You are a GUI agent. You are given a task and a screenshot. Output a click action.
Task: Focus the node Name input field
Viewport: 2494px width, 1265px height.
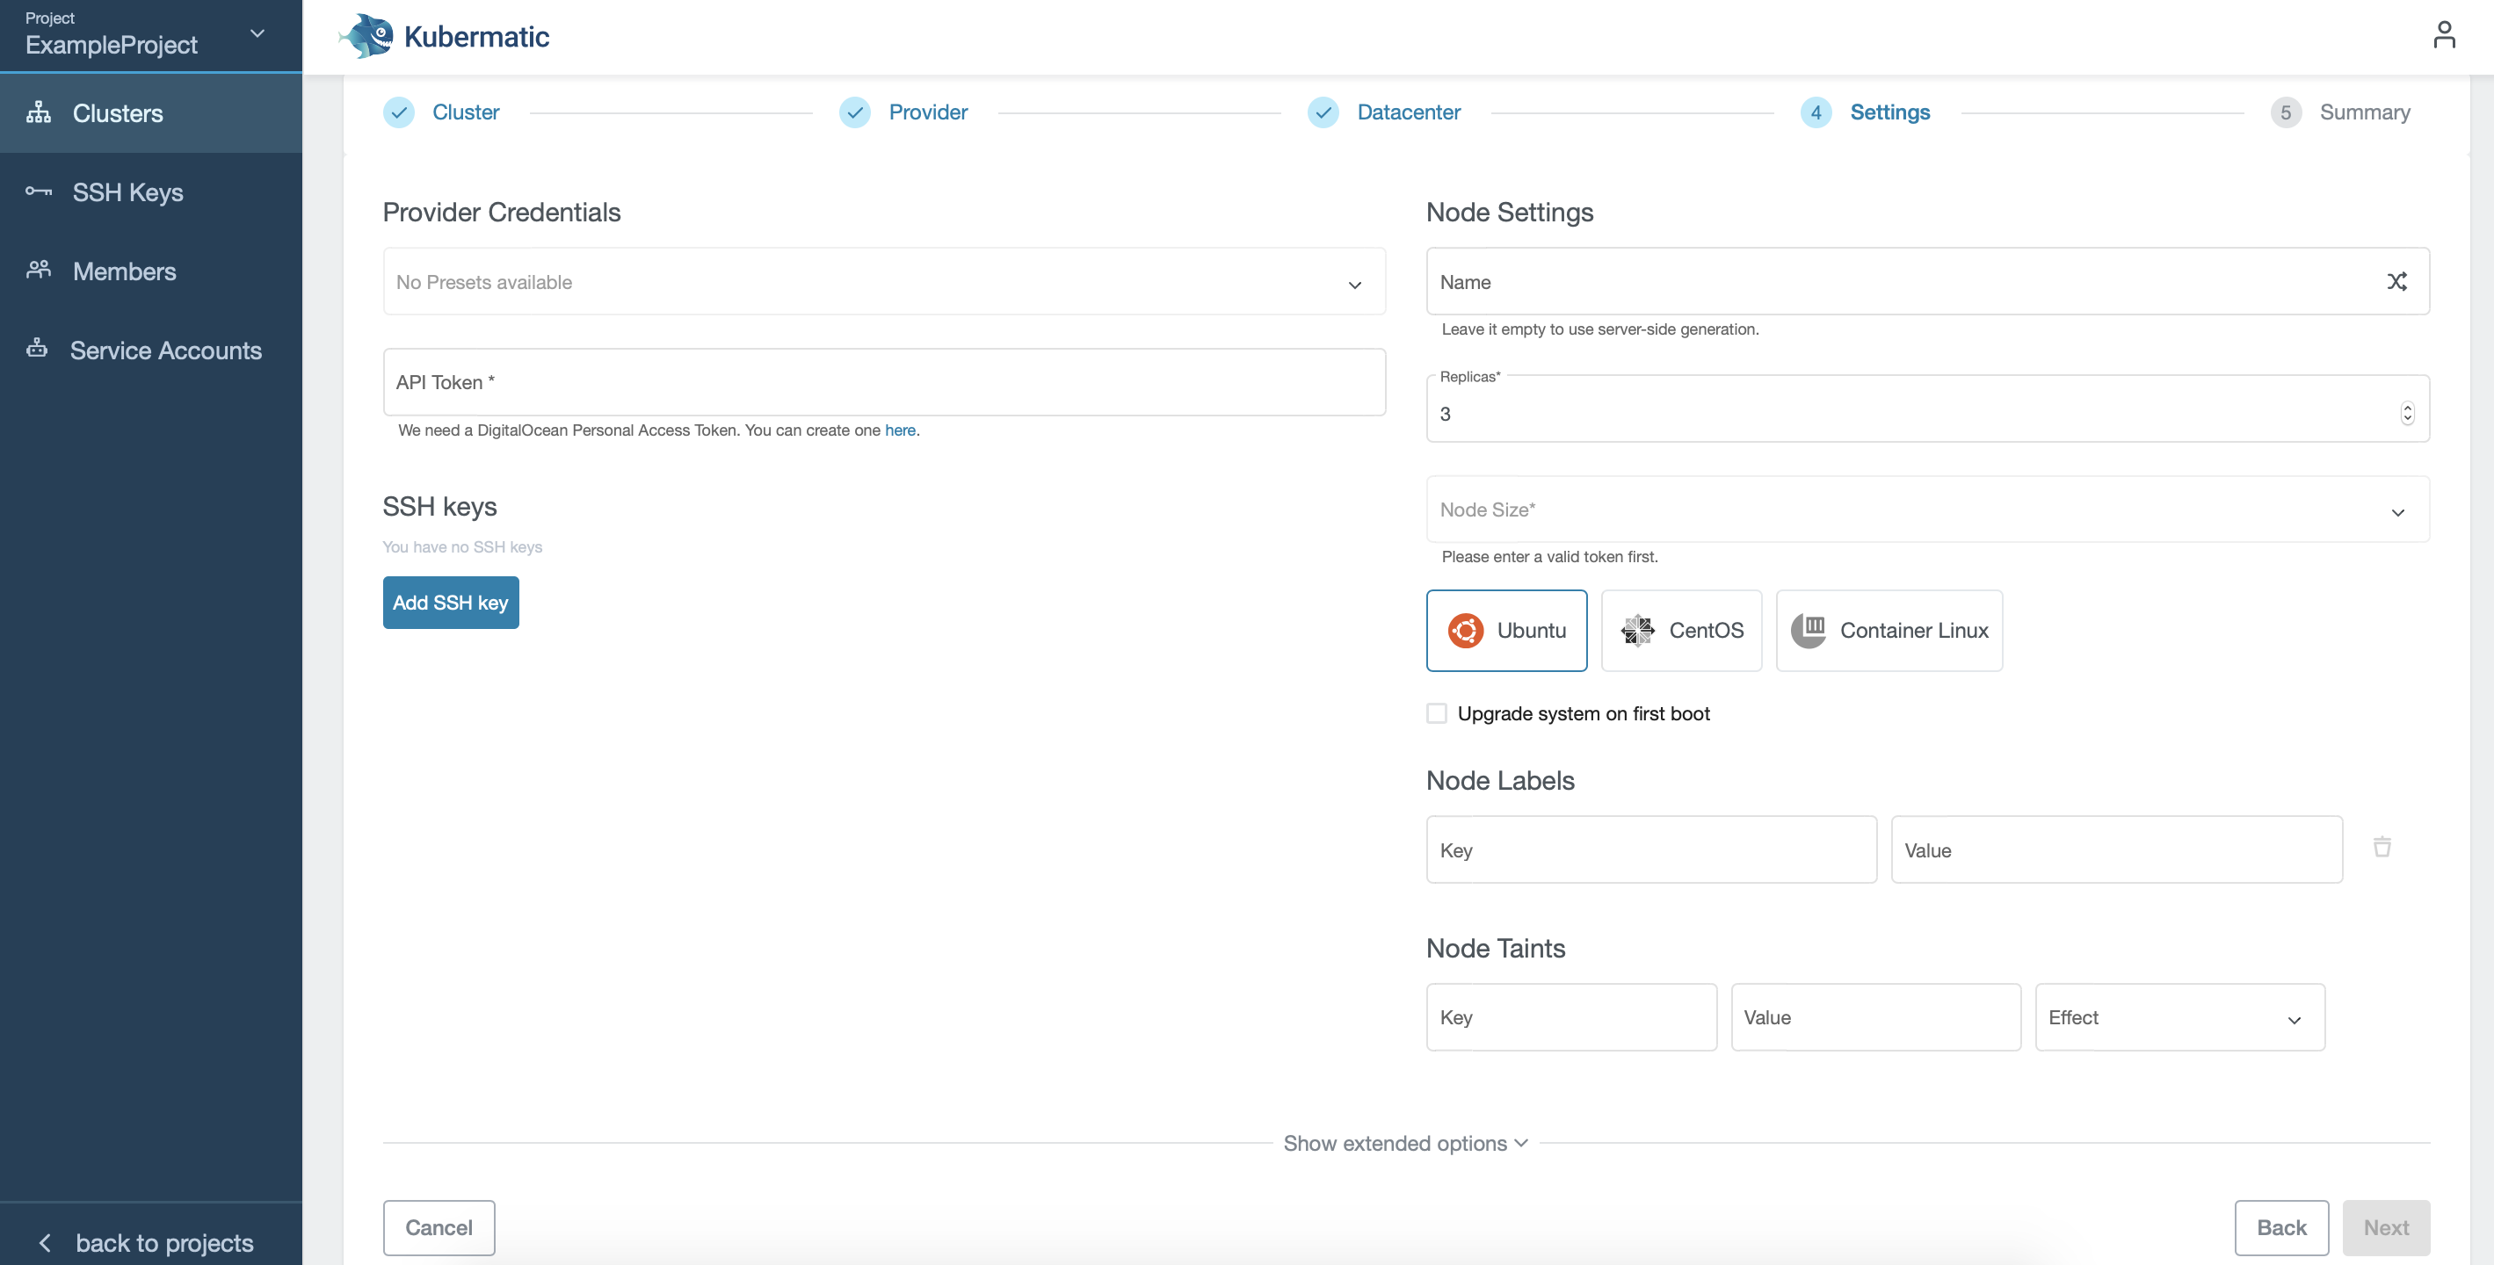tap(1928, 282)
